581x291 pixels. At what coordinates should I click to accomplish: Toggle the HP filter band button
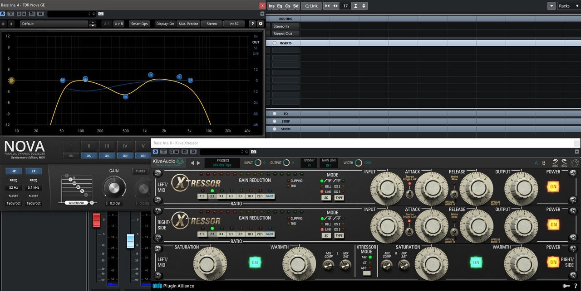[13, 171]
